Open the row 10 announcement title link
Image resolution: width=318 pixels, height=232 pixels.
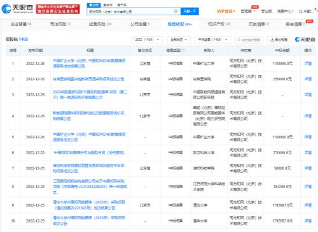coord(89,221)
